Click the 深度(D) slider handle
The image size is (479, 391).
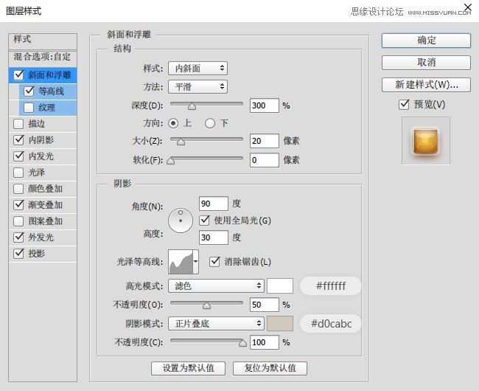(x=192, y=106)
